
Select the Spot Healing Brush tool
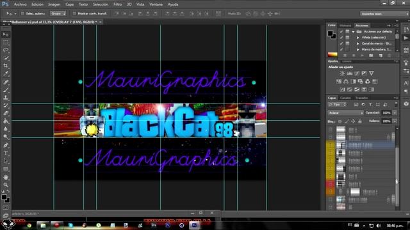coord(6,82)
